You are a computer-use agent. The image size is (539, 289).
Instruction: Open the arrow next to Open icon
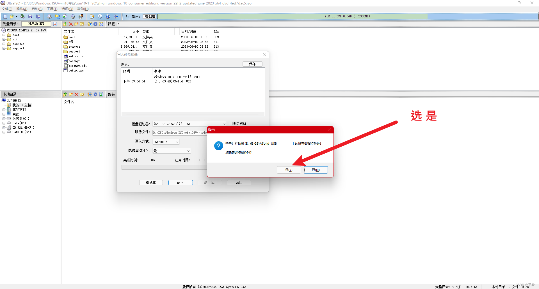tap(16, 17)
